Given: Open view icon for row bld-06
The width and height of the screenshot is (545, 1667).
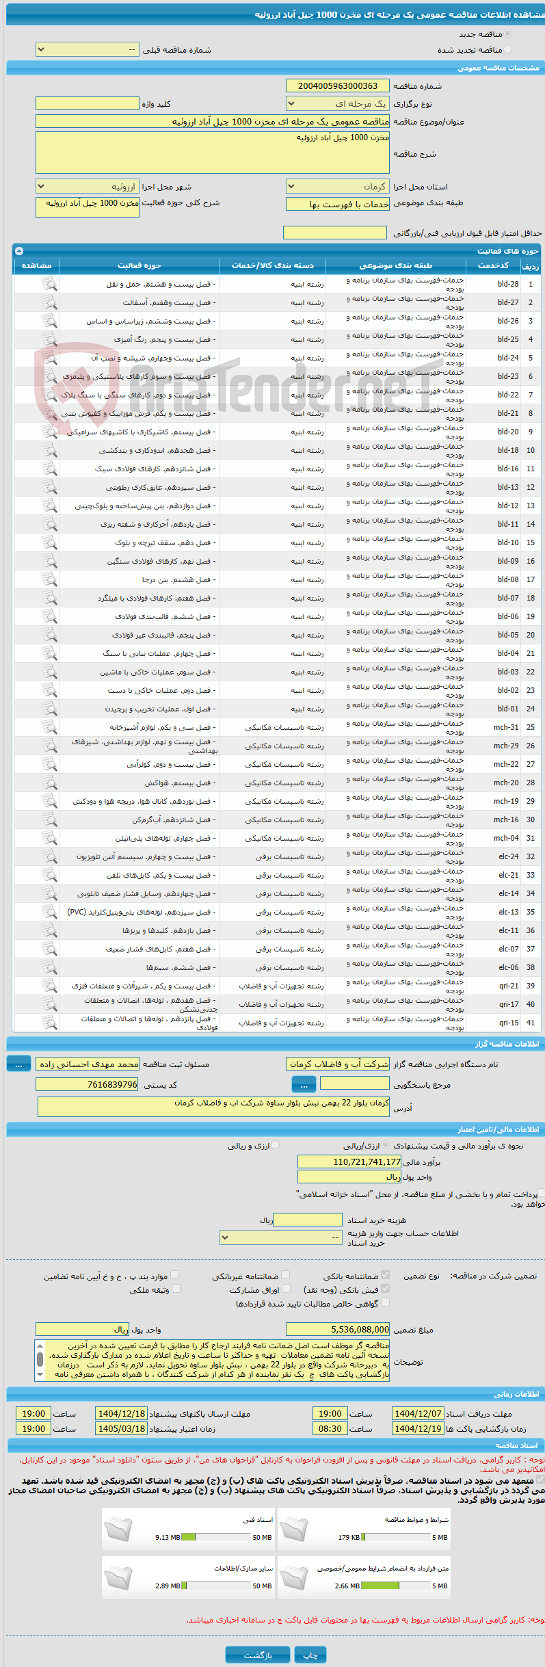Looking at the screenshot, I should pyautogui.click(x=49, y=616).
